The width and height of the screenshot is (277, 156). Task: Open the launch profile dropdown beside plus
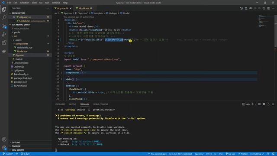(255, 104)
